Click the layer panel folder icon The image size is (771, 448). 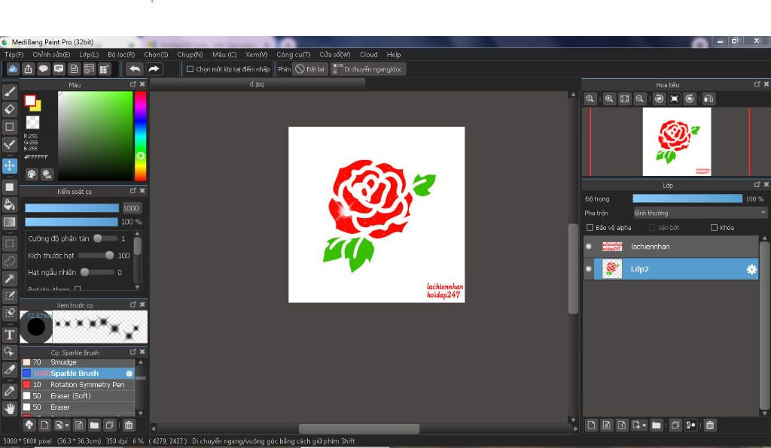tap(656, 425)
